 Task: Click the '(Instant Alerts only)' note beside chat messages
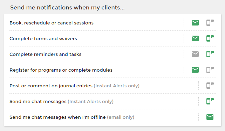coord(90,102)
